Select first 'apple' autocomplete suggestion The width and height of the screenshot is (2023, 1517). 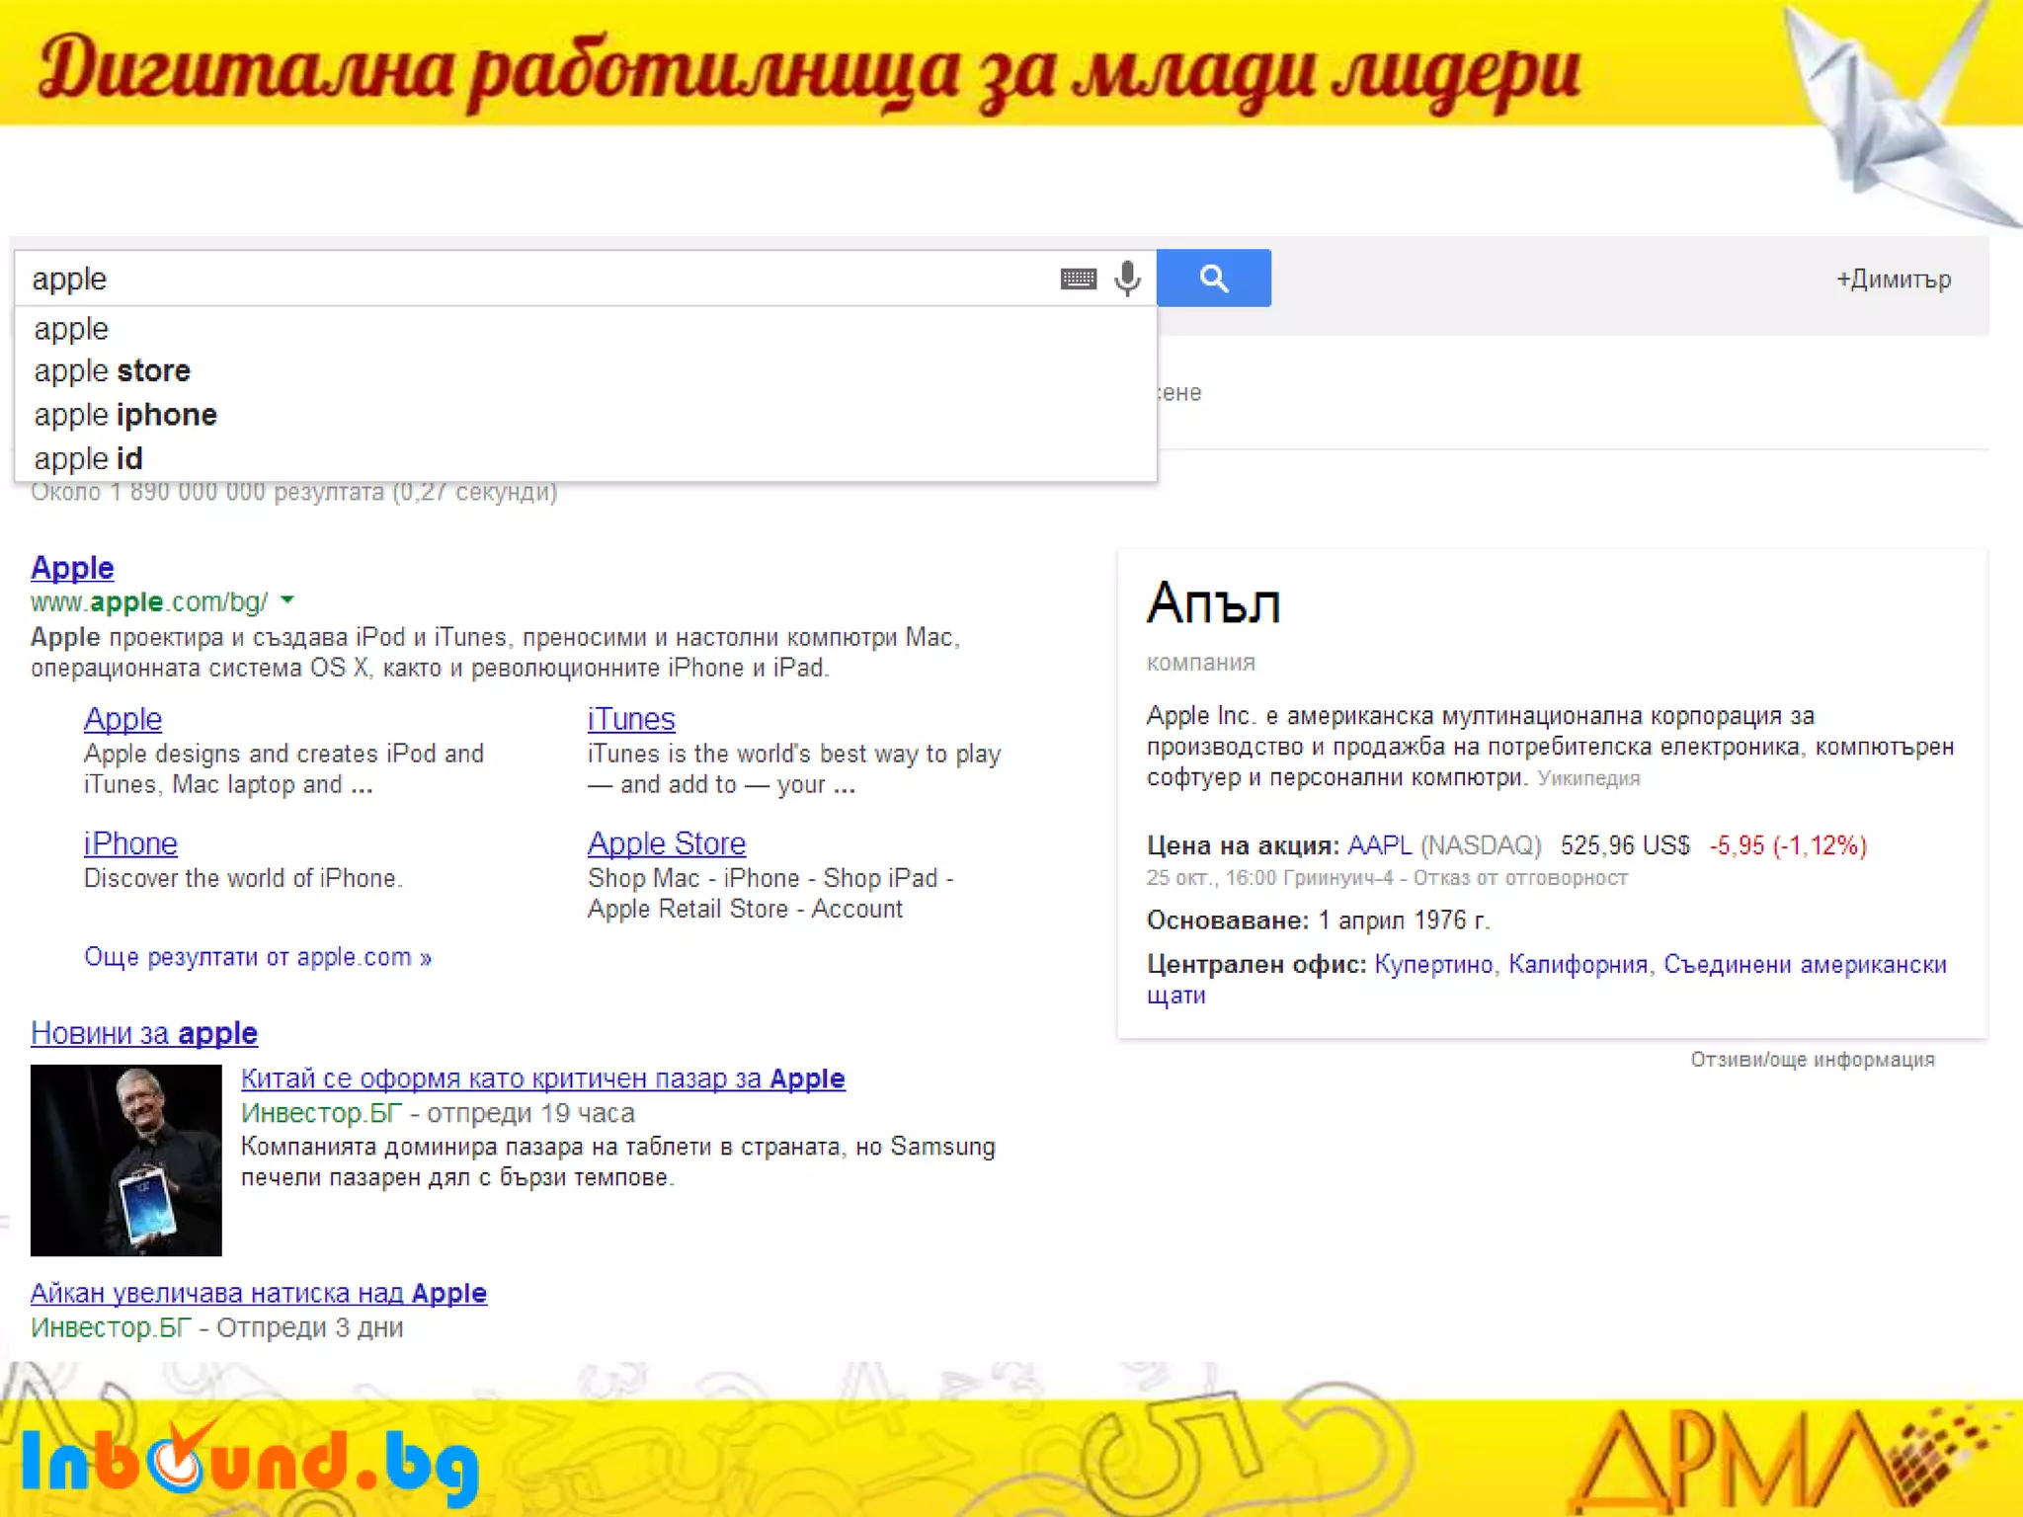point(71,329)
